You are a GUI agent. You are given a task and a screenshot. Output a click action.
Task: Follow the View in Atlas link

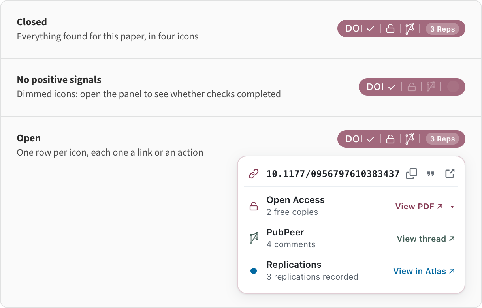pos(424,271)
